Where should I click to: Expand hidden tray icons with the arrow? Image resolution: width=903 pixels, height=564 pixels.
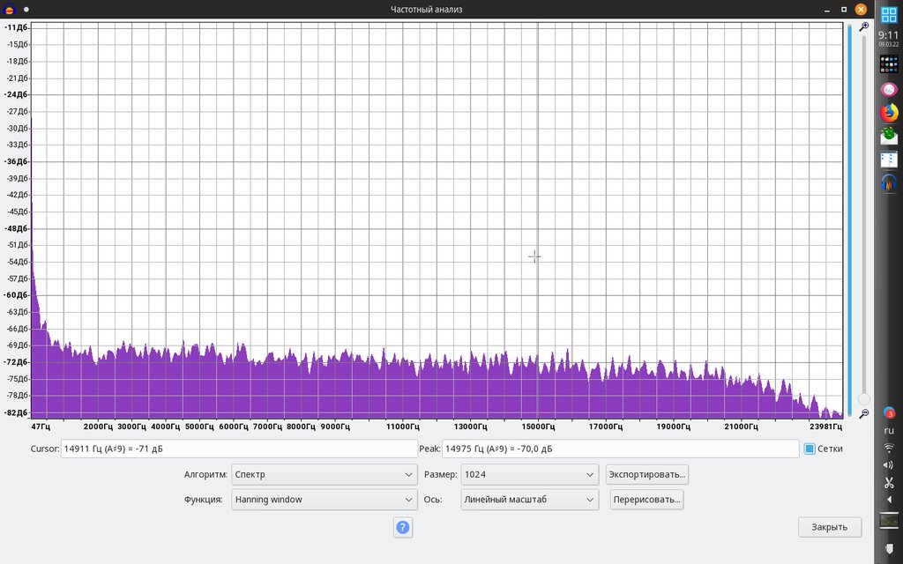pyautogui.click(x=889, y=500)
